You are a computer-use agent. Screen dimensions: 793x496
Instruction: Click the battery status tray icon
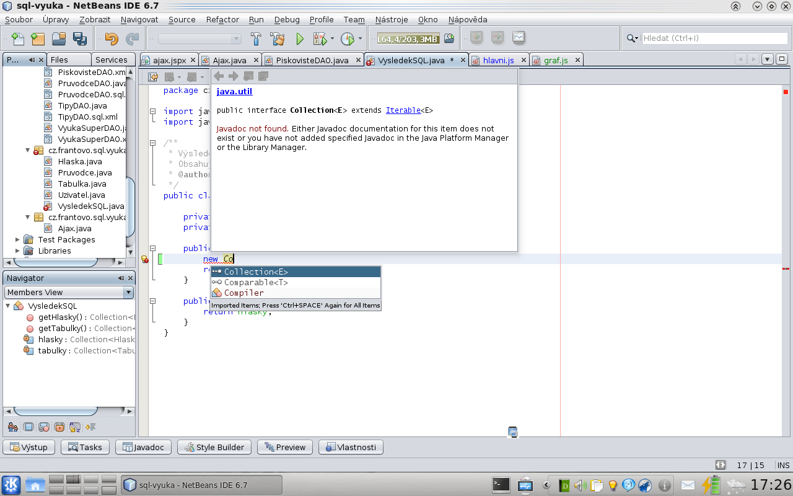[711, 485]
